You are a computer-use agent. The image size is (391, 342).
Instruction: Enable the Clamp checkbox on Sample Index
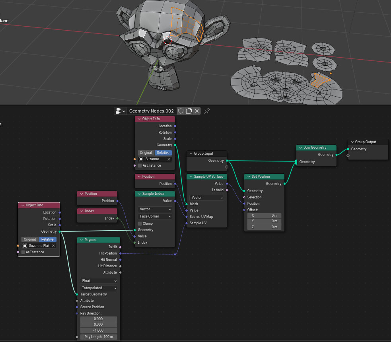pyautogui.click(x=140, y=223)
